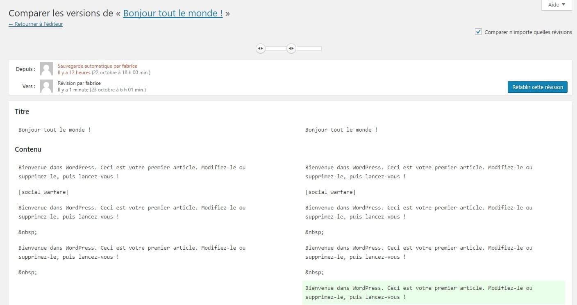Click the Aide tab label

point(552,5)
